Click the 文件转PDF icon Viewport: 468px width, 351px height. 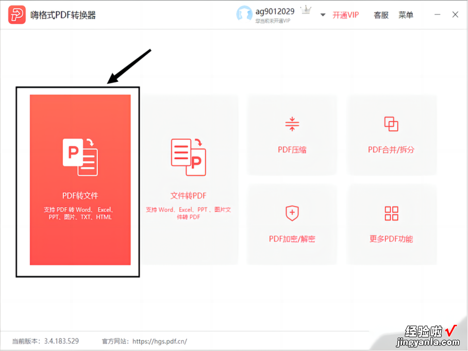188,157
